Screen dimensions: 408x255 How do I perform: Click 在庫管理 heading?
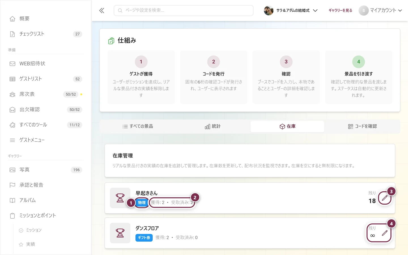[123, 156]
